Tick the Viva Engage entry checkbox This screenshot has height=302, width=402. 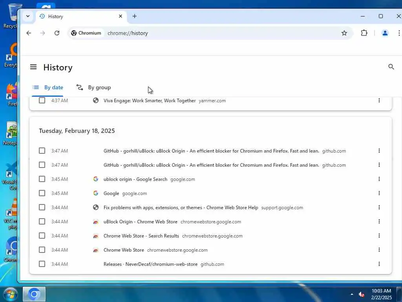click(42, 100)
